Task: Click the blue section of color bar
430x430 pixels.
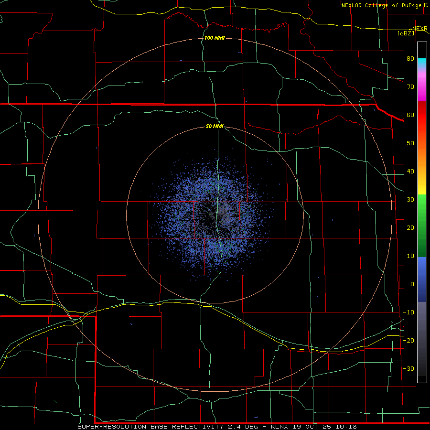Action: pyautogui.click(x=422, y=279)
